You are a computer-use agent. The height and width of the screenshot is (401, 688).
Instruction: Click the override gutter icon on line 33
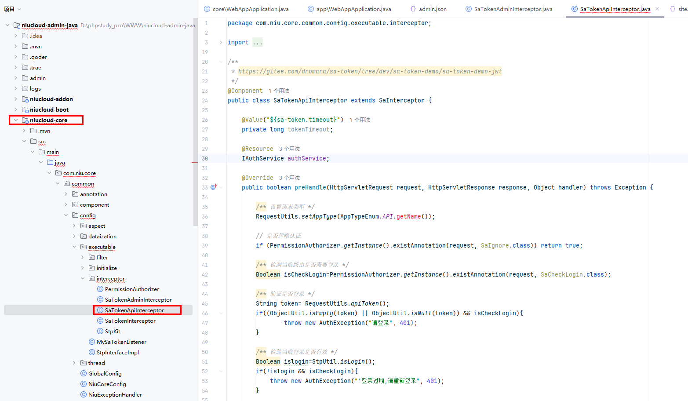pyautogui.click(x=213, y=187)
